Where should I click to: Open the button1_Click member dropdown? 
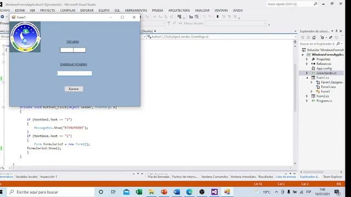pyautogui.click(x=296, y=37)
